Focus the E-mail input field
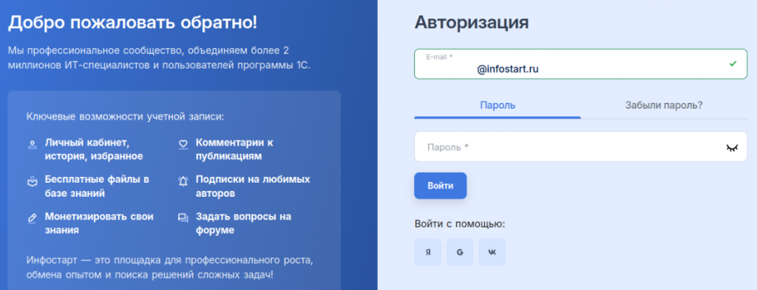 pos(580,64)
